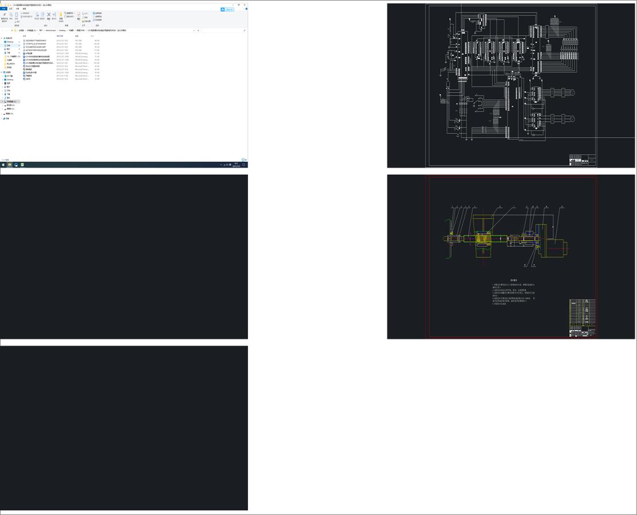Image resolution: width=637 pixels, height=515 pixels.
Task: Click the New folder icon in ribbon
Action: pyautogui.click(x=61, y=15)
